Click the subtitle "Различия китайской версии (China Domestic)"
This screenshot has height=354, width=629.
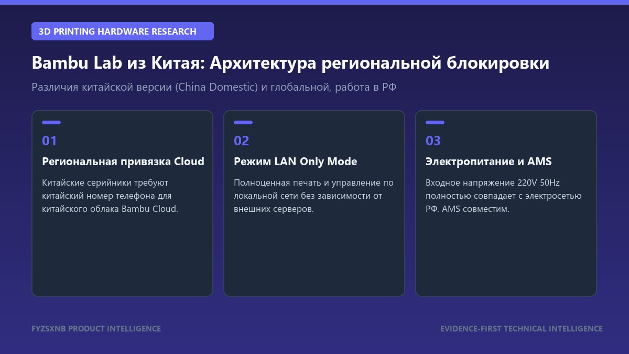click(x=145, y=87)
